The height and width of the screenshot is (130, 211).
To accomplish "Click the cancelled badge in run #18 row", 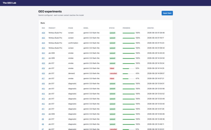I will pyautogui.click(x=113, y=74).
